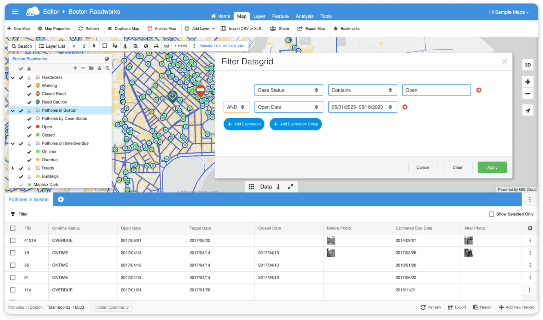Click the print map icon
This screenshot has height=320, width=543.
point(156,46)
